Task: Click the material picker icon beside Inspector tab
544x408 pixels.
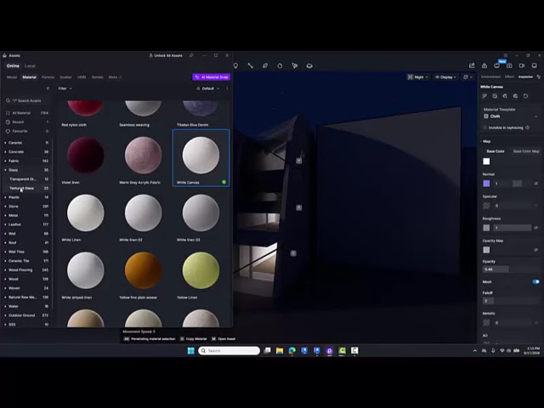Action: click(x=538, y=76)
